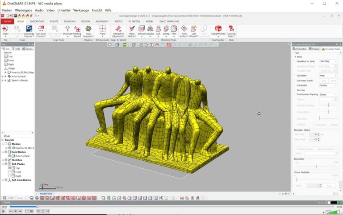Viewport: 343px width, 215px height.
Task: Start Interactive Alignment
Action: tap(118, 31)
